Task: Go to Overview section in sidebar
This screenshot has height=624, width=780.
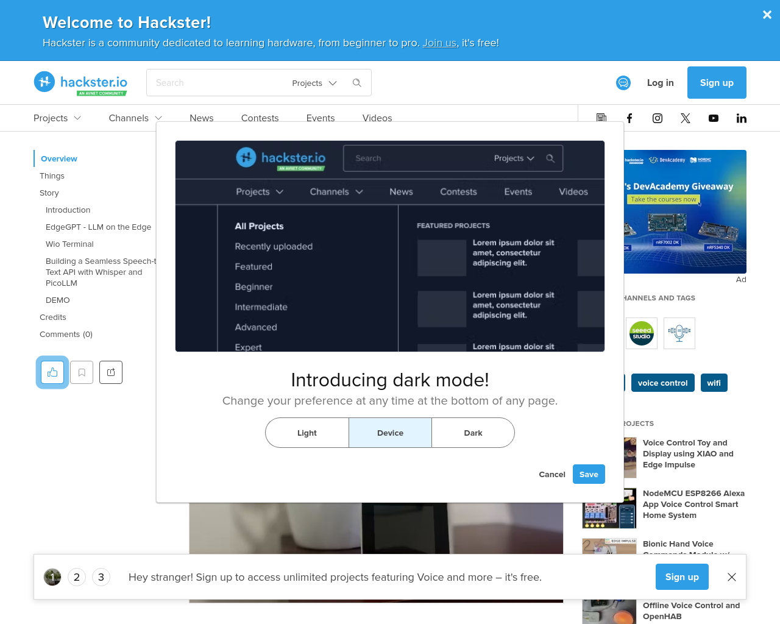Action: pyautogui.click(x=59, y=158)
